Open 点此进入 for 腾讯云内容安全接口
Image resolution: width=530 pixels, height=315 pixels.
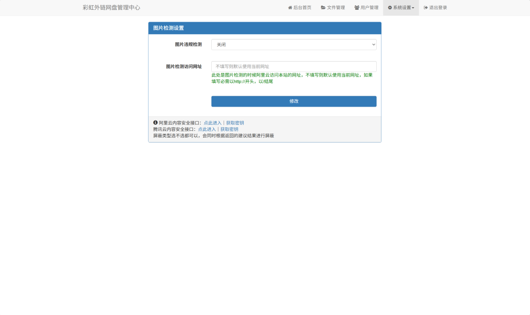coord(205,129)
